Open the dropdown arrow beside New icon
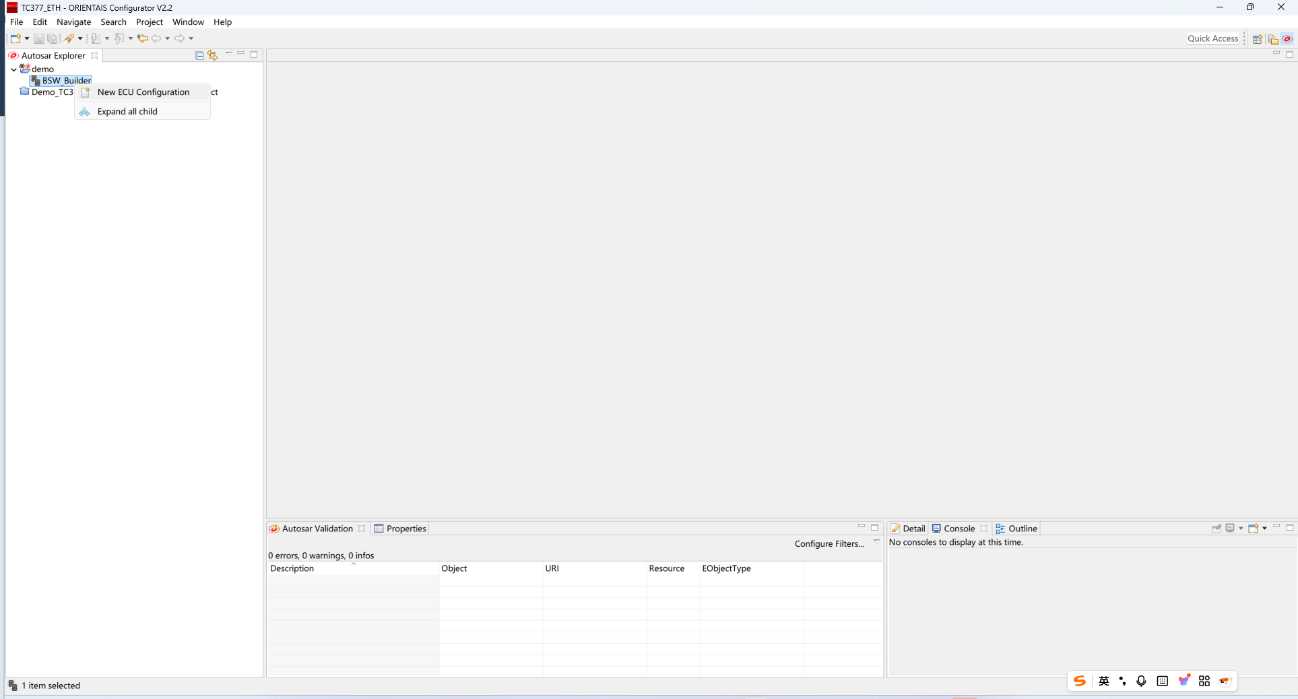Image resolution: width=1298 pixels, height=699 pixels. [x=27, y=38]
